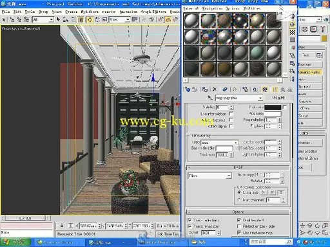Toggle Double-sided checkbox
Viewport: 330px width, 247px height.
[x=239, y=220]
